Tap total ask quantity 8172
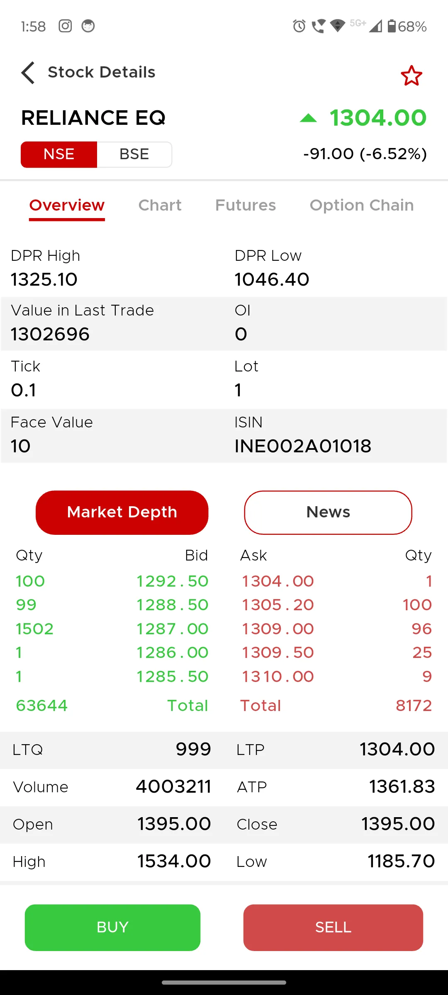Viewport: 448px width, 995px height. [x=414, y=706]
